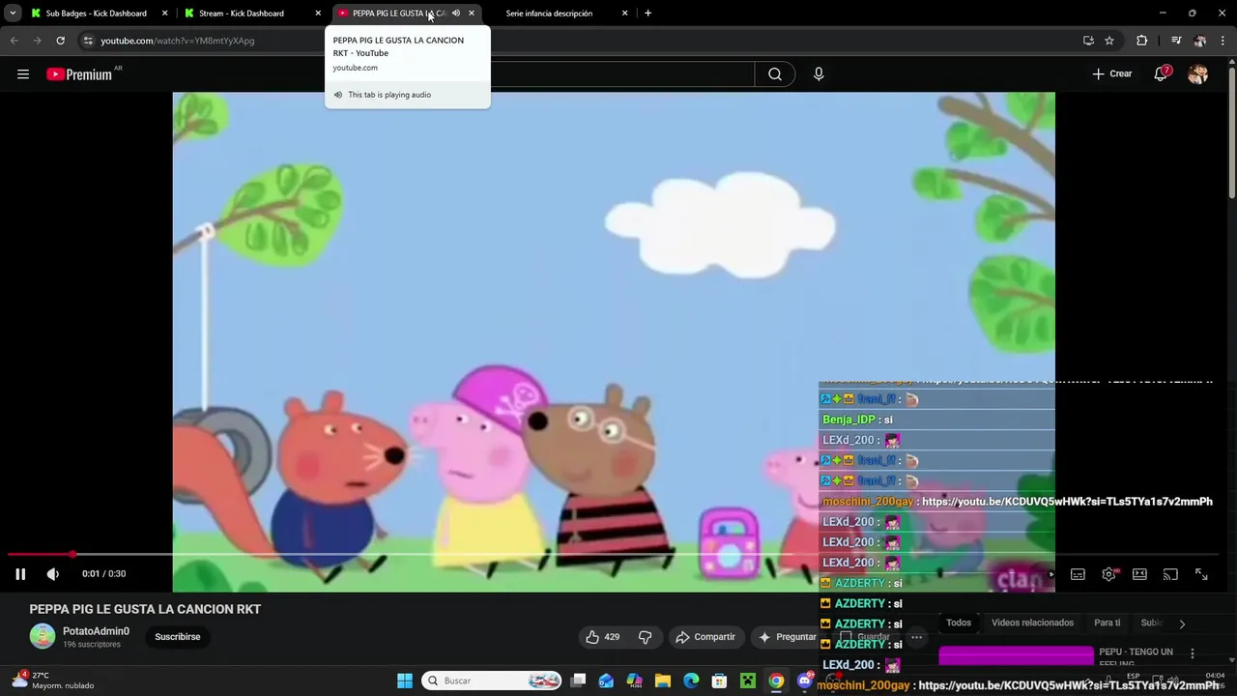Mute the video with the speaker icon
Viewport: 1237px width, 696px height.
[x=53, y=574]
